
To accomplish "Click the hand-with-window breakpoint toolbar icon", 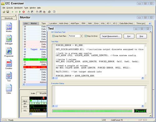I will click(x=32, y=12).
